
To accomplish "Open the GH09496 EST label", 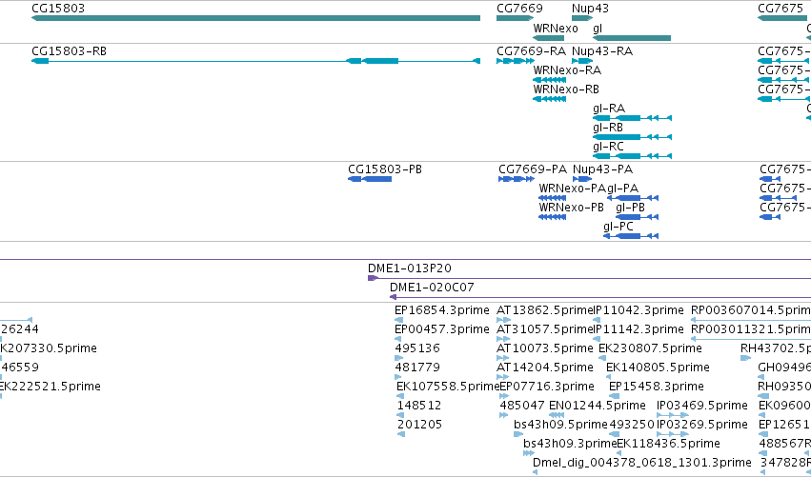I will coord(784,368).
